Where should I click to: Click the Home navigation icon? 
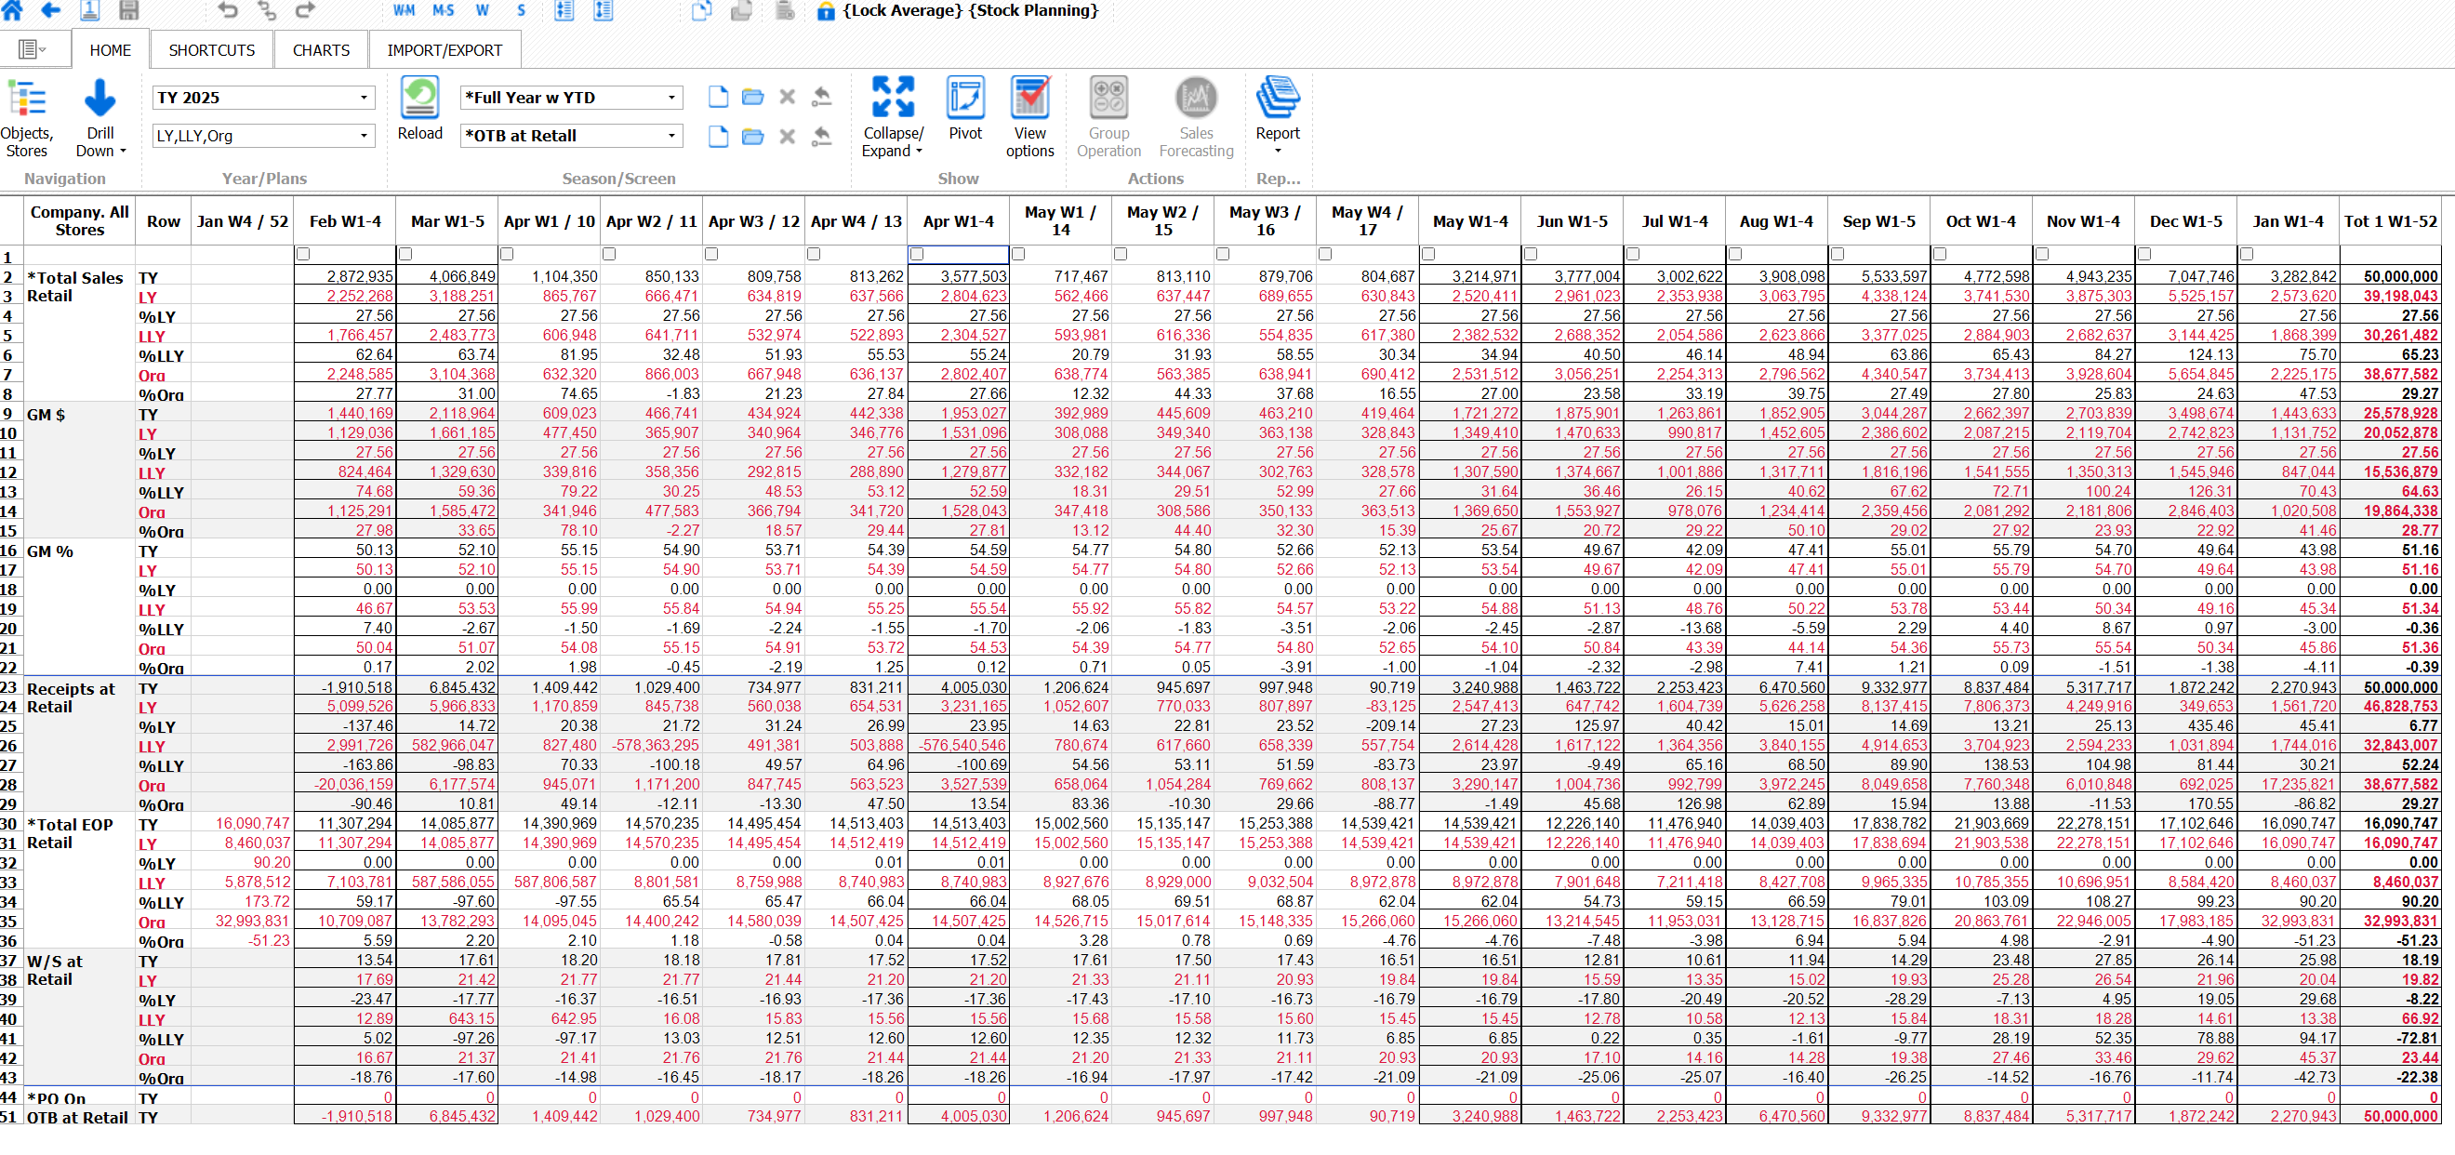point(12,10)
